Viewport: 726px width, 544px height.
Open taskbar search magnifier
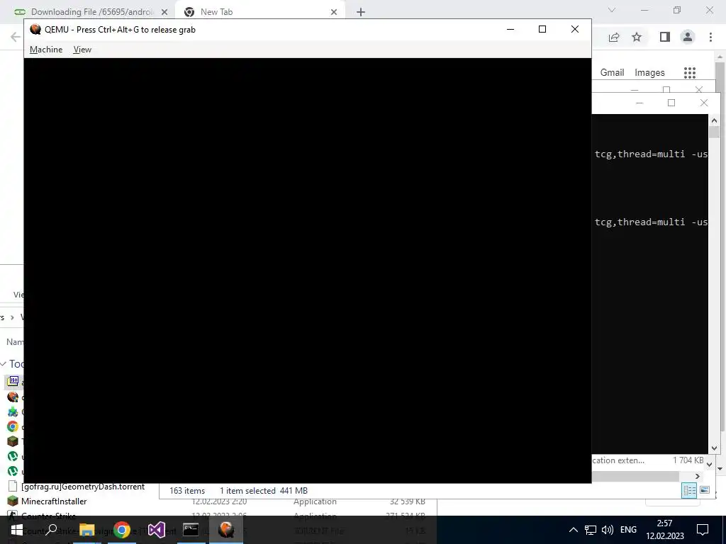(51, 530)
